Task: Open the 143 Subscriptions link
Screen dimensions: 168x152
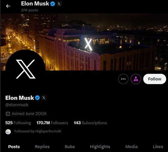Action: 90,123
